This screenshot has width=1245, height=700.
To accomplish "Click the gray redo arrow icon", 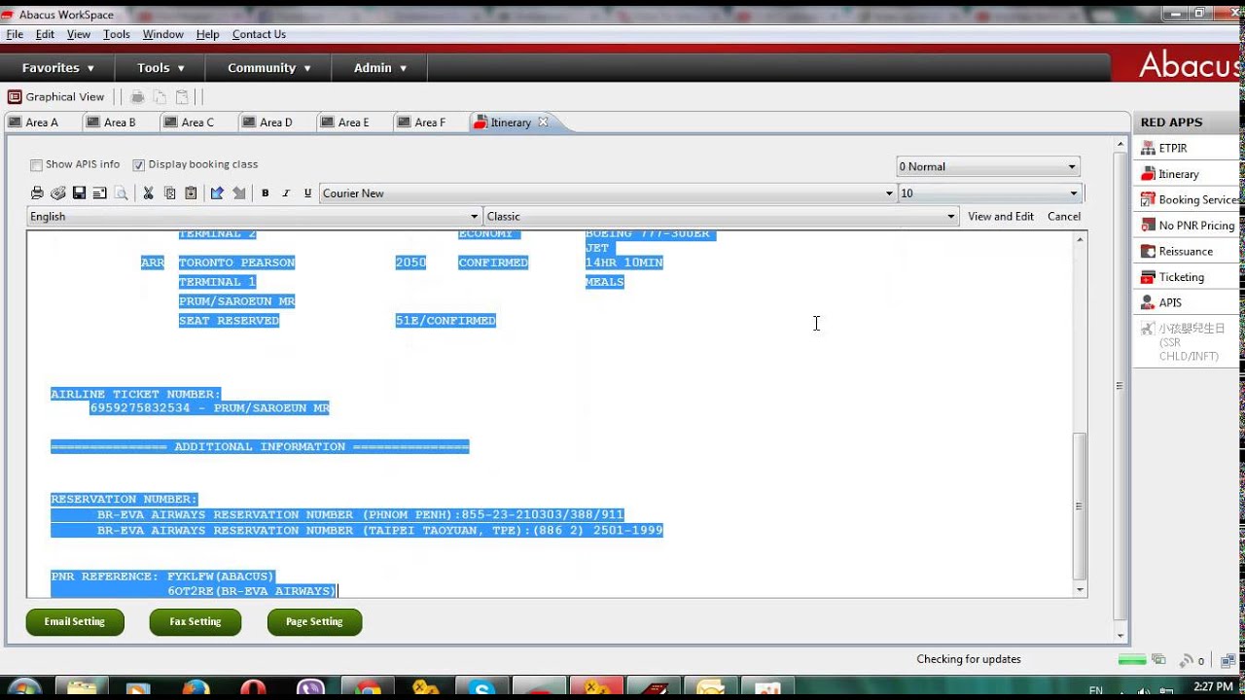I will point(238,193).
